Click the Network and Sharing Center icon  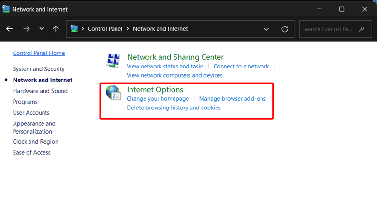pos(113,61)
